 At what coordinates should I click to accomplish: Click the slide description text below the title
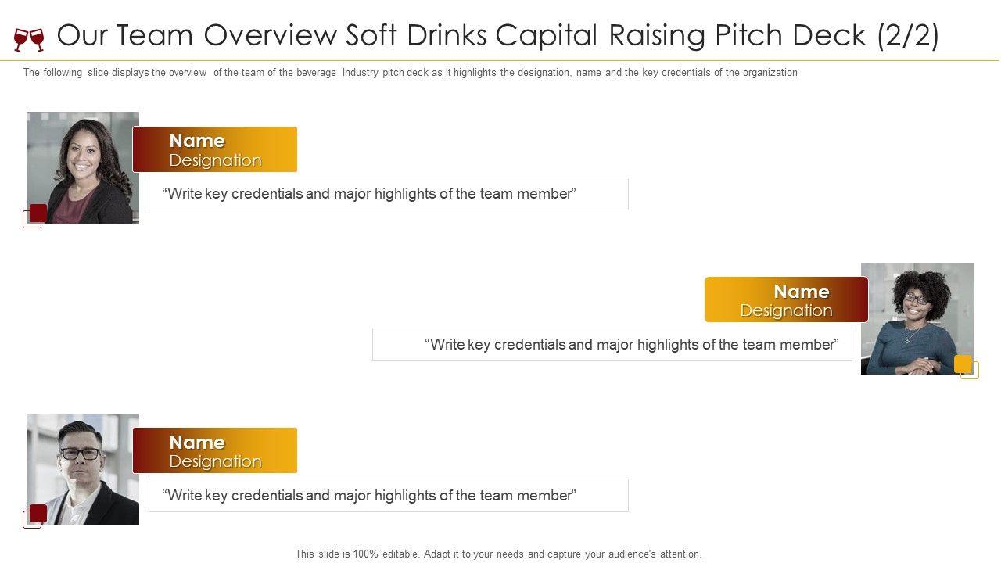click(410, 73)
